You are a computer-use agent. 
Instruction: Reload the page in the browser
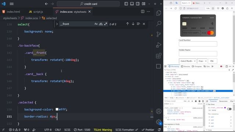coord(176,8)
